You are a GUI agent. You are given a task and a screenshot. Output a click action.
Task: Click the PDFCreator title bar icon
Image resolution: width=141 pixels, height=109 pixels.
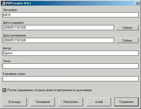tap(3, 3)
